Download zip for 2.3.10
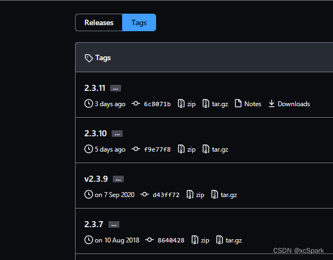333x260 pixels. coord(191,149)
